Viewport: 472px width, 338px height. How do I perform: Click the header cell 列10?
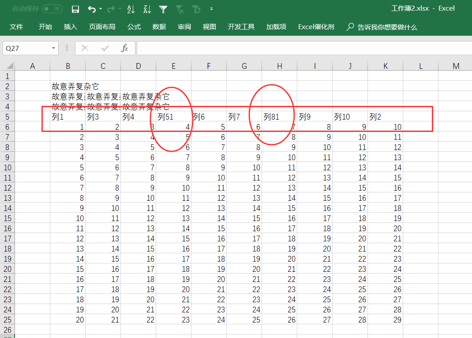[x=350, y=117]
